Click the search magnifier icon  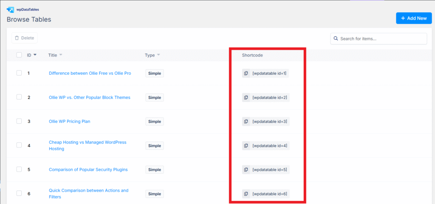336,39
